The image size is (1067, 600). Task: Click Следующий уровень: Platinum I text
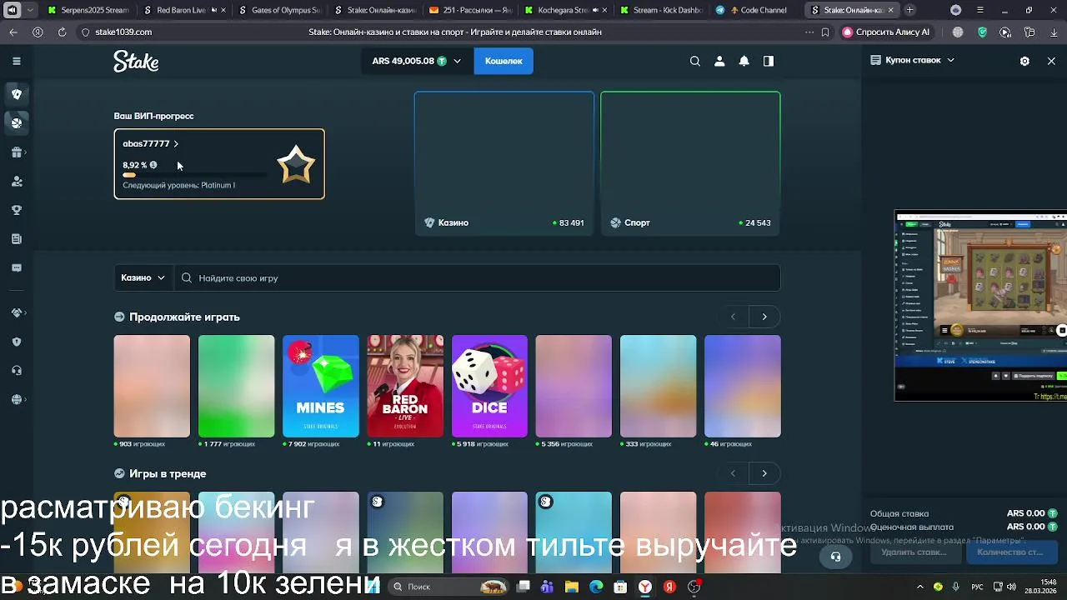click(x=179, y=185)
